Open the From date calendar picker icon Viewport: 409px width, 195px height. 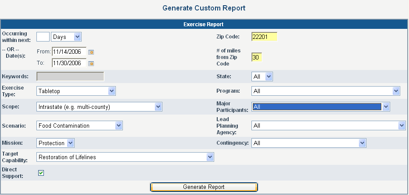(91, 52)
